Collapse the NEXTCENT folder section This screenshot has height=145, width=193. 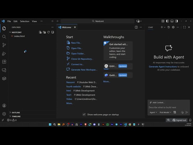pos(10,32)
